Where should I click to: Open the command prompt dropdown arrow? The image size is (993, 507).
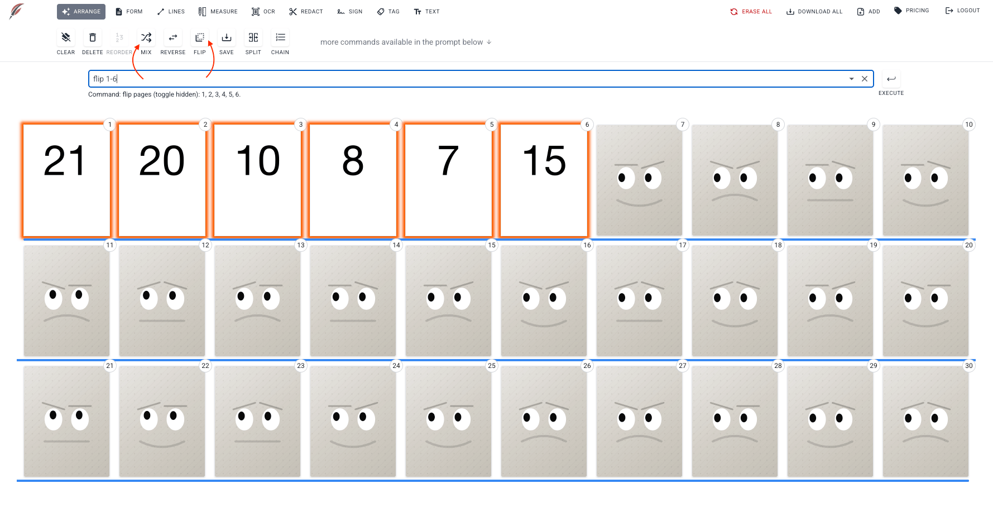tap(851, 79)
